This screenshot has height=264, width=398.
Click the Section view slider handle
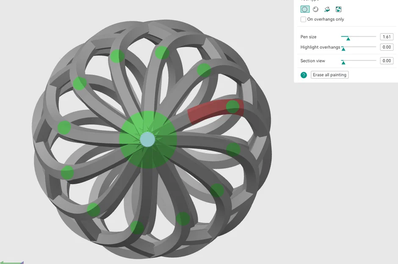[x=344, y=62]
